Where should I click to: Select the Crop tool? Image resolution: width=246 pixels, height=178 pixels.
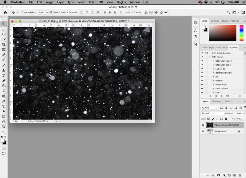[x=4, y=45]
